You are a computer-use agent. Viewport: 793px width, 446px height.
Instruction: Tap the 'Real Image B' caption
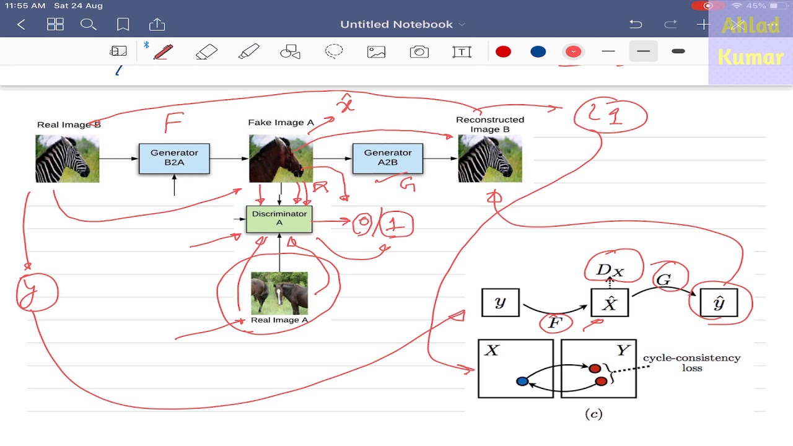pyautogui.click(x=69, y=125)
